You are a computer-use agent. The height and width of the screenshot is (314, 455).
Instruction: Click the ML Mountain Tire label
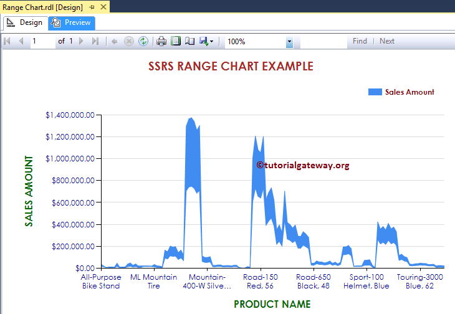[154, 282]
